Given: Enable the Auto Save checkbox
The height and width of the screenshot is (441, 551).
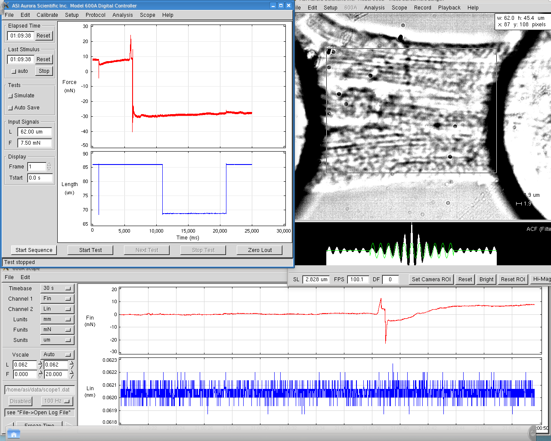Looking at the screenshot, I should point(11,108).
